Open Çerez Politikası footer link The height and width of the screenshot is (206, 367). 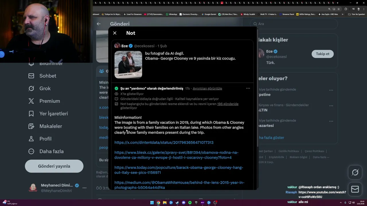(314, 151)
